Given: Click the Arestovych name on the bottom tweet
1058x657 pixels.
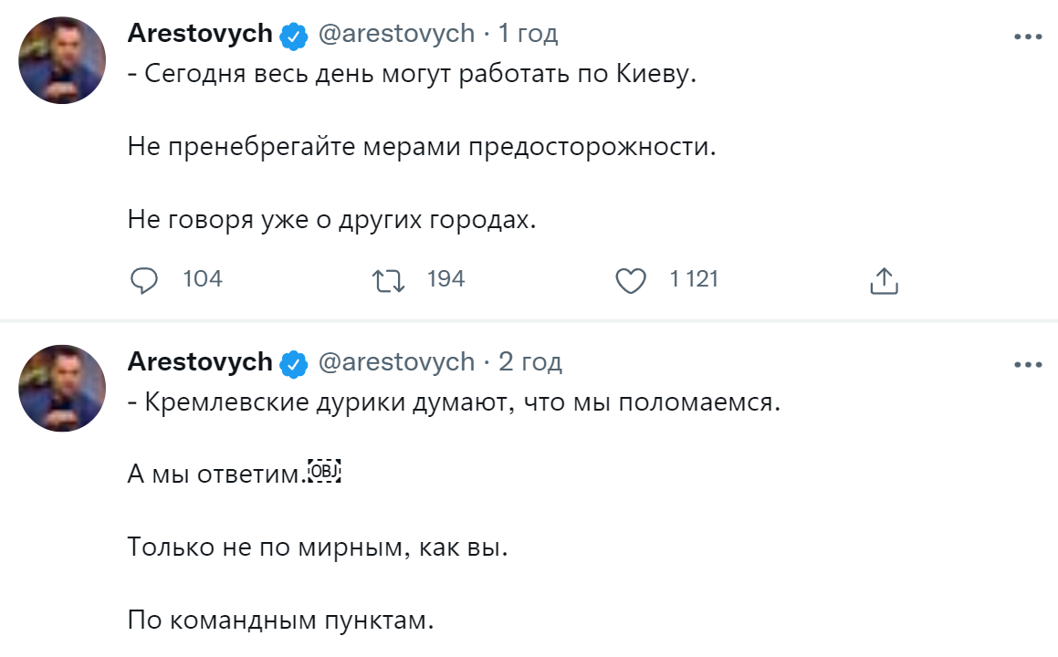Looking at the screenshot, I should click(199, 361).
